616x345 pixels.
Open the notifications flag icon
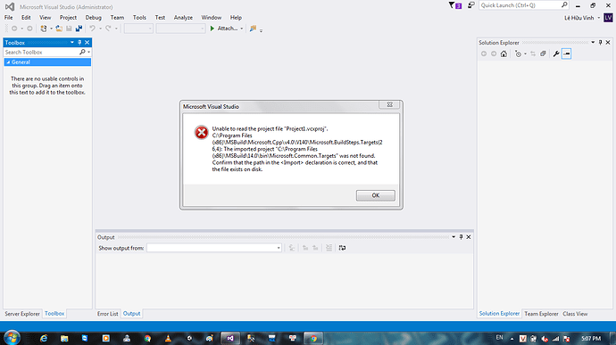(x=455, y=5)
